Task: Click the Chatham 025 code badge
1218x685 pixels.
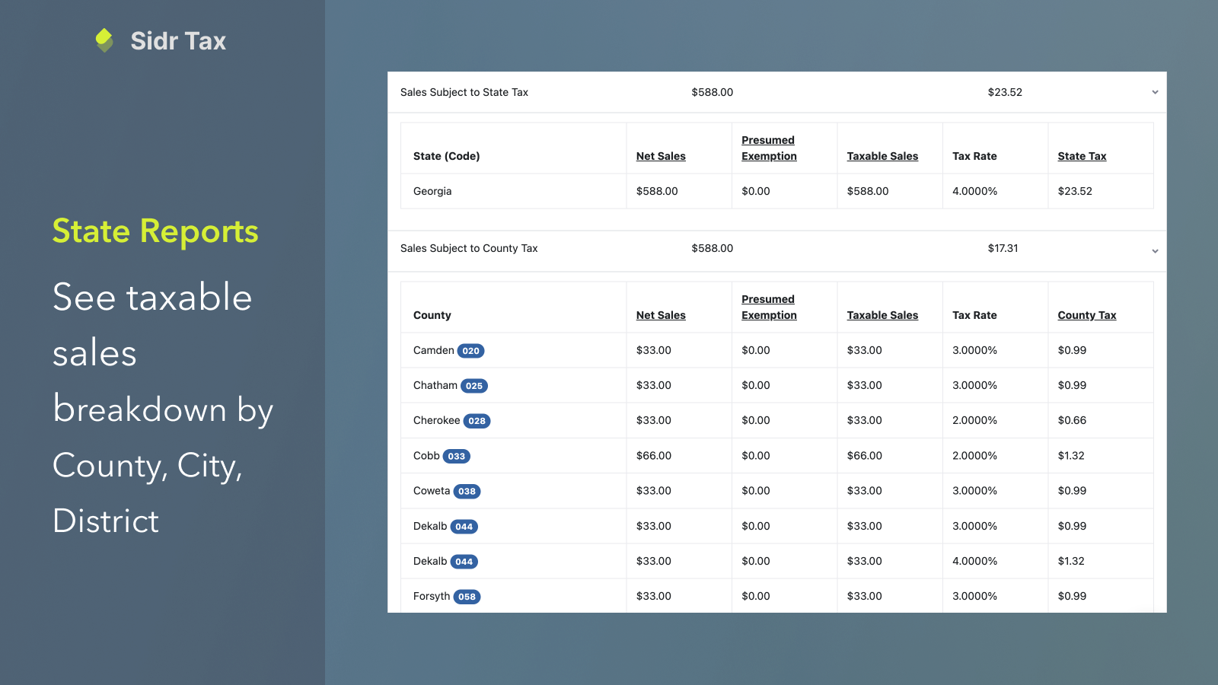Action: (x=474, y=386)
